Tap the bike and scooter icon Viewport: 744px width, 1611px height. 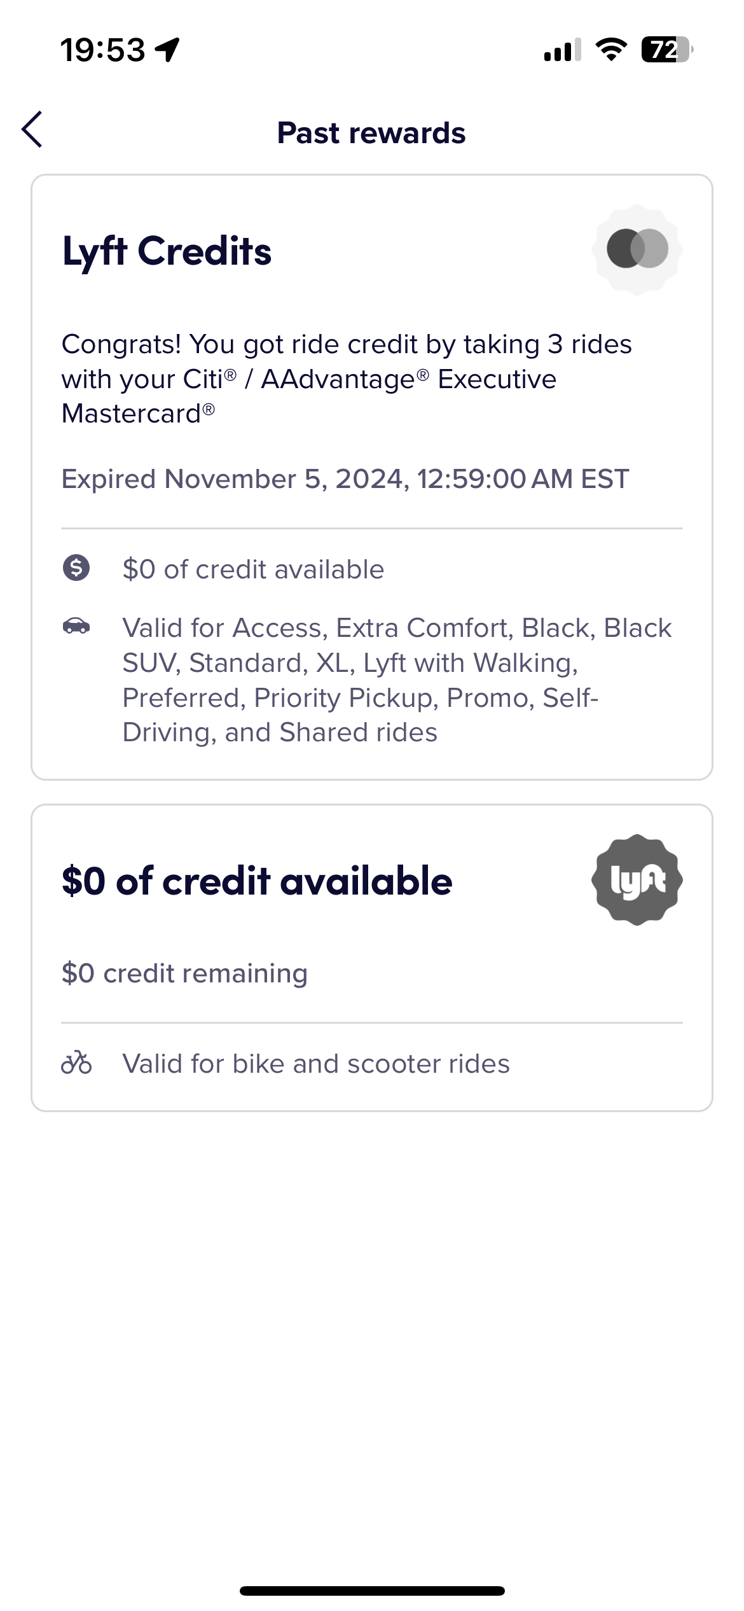[x=76, y=1063]
